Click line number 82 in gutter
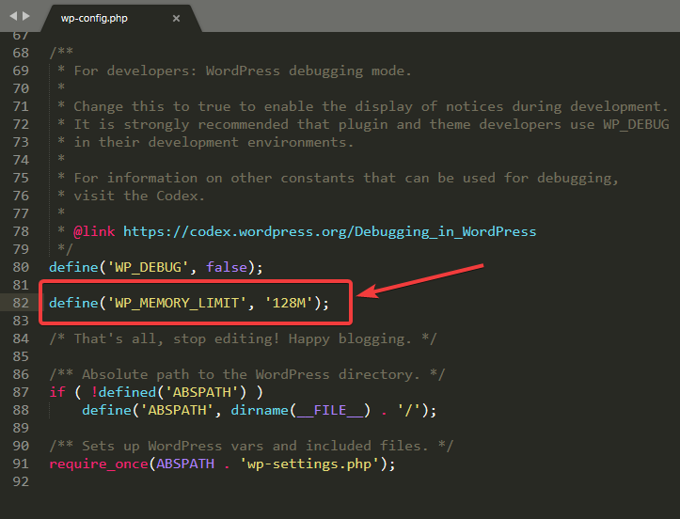This screenshot has height=519, width=680. tap(21, 303)
